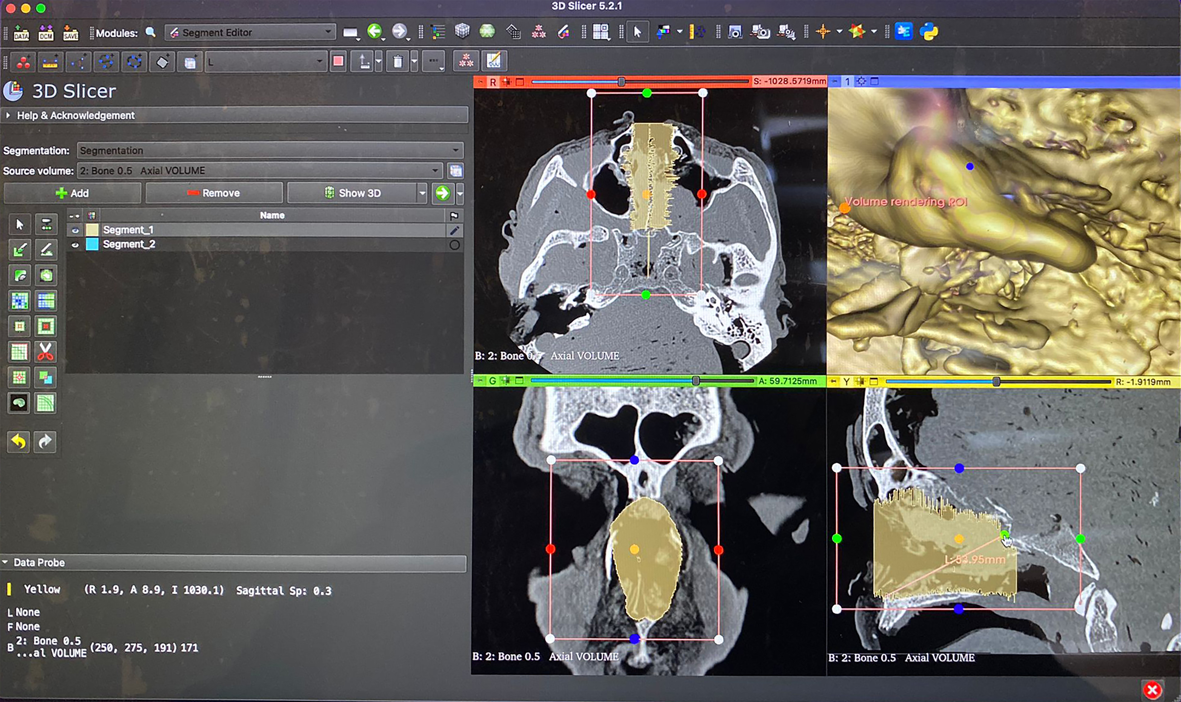Open the module finder magnifier icon
Viewport: 1181px width, 702px height.
(x=151, y=32)
